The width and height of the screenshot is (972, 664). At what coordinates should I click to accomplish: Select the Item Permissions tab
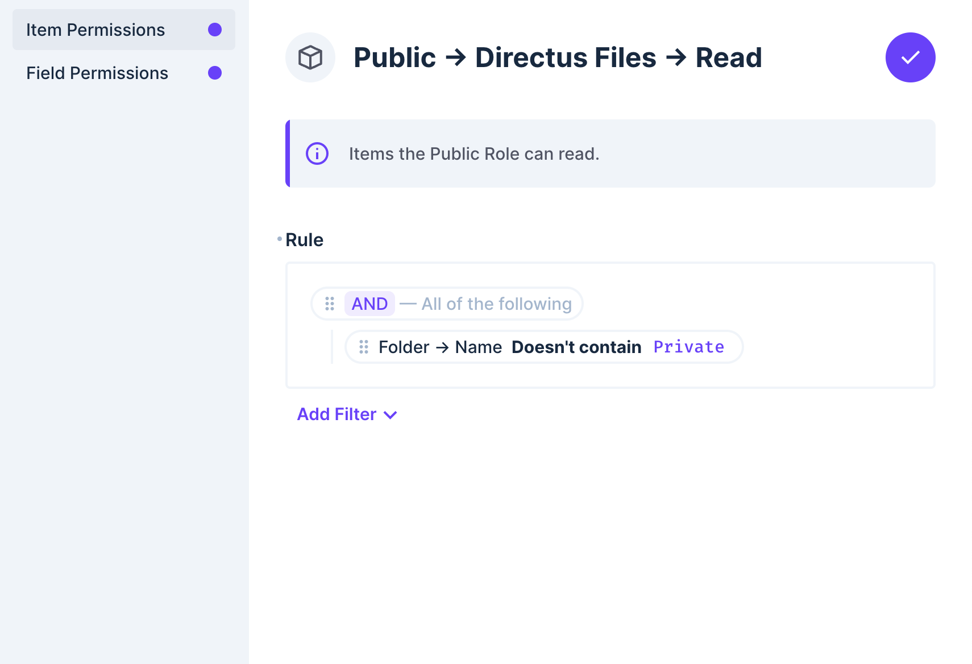point(95,30)
